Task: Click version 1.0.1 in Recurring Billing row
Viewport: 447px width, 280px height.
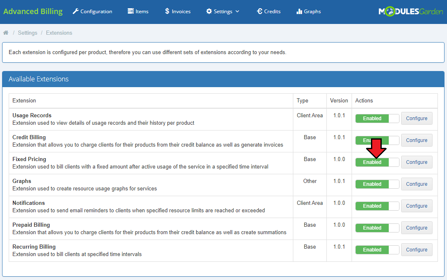Action: point(339,247)
